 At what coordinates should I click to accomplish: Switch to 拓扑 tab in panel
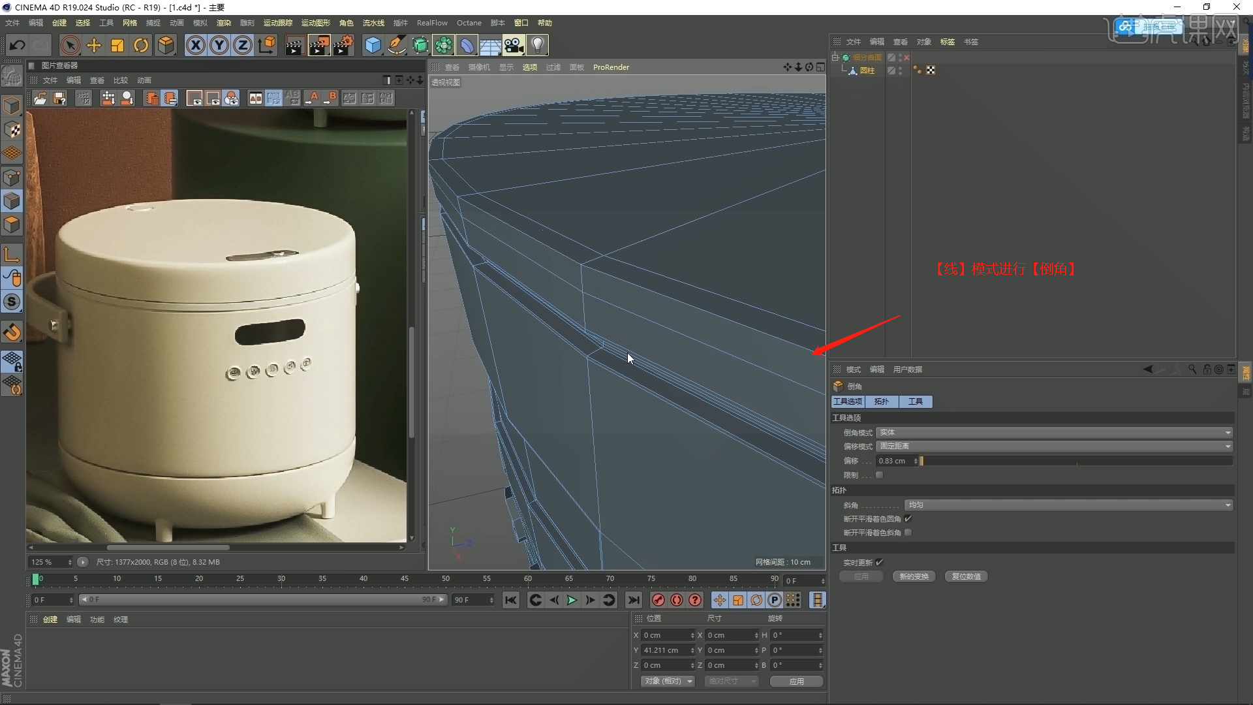click(882, 401)
